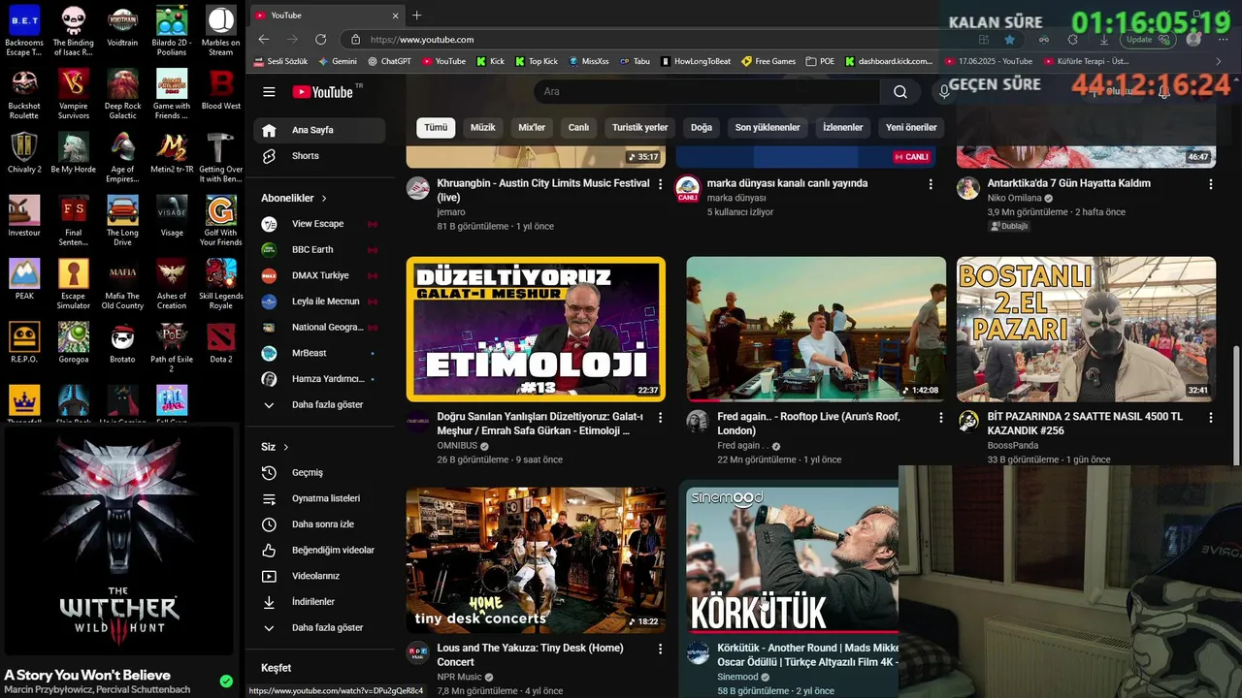
Task: Open options menu for Etimoloji video
Action: point(661,418)
